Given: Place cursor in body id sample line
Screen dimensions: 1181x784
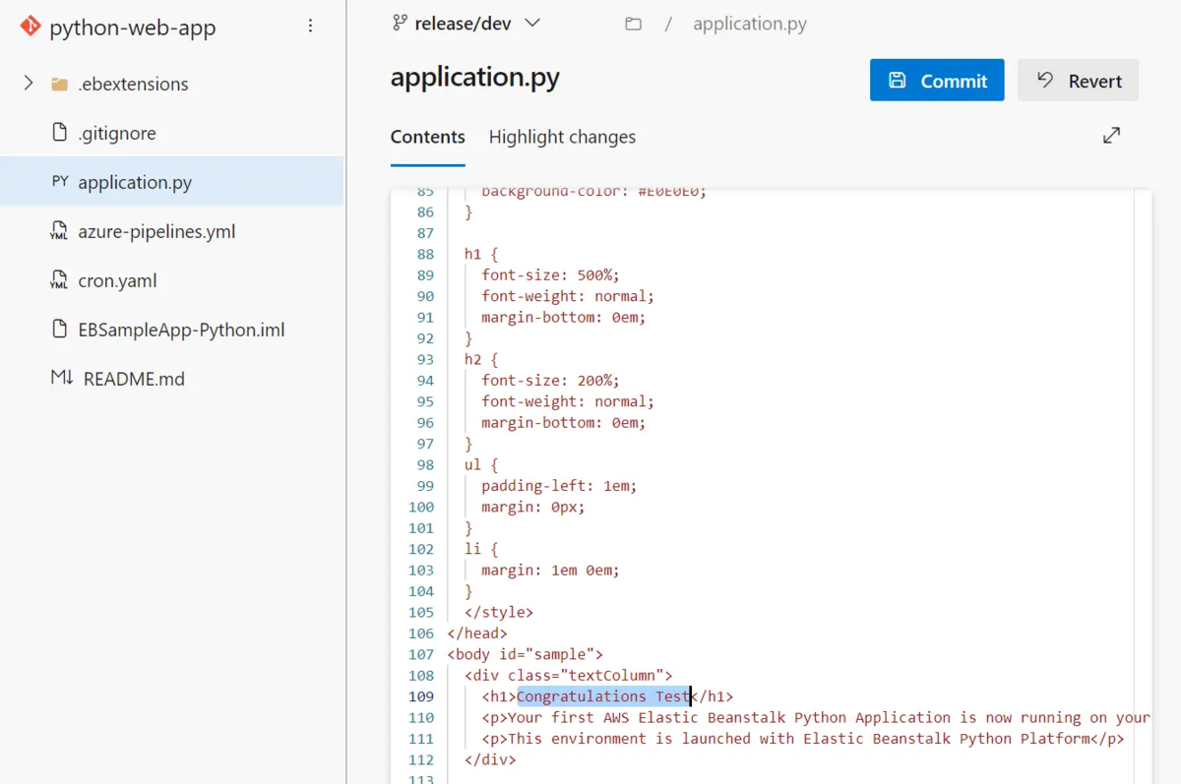Looking at the screenshot, I should pos(525,654).
